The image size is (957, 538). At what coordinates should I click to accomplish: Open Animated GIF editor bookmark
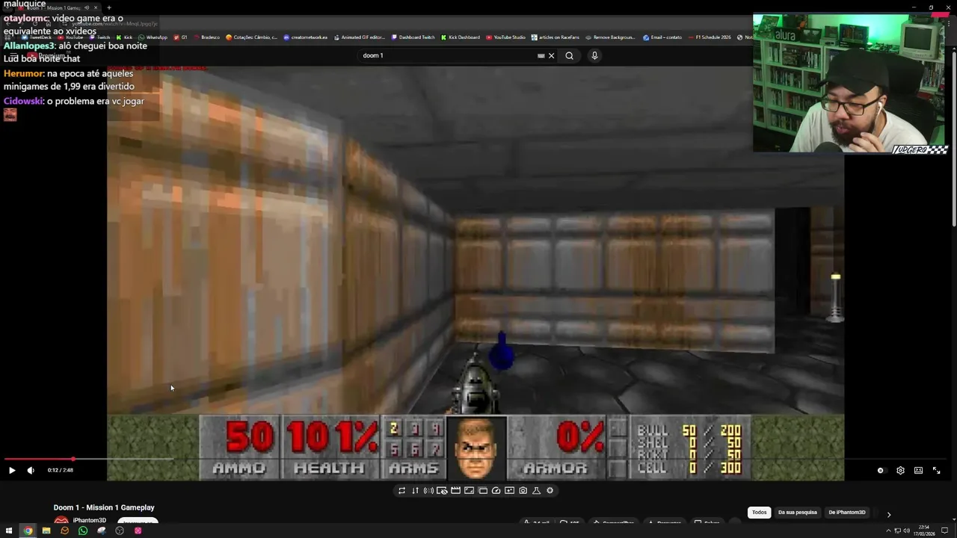click(x=359, y=37)
